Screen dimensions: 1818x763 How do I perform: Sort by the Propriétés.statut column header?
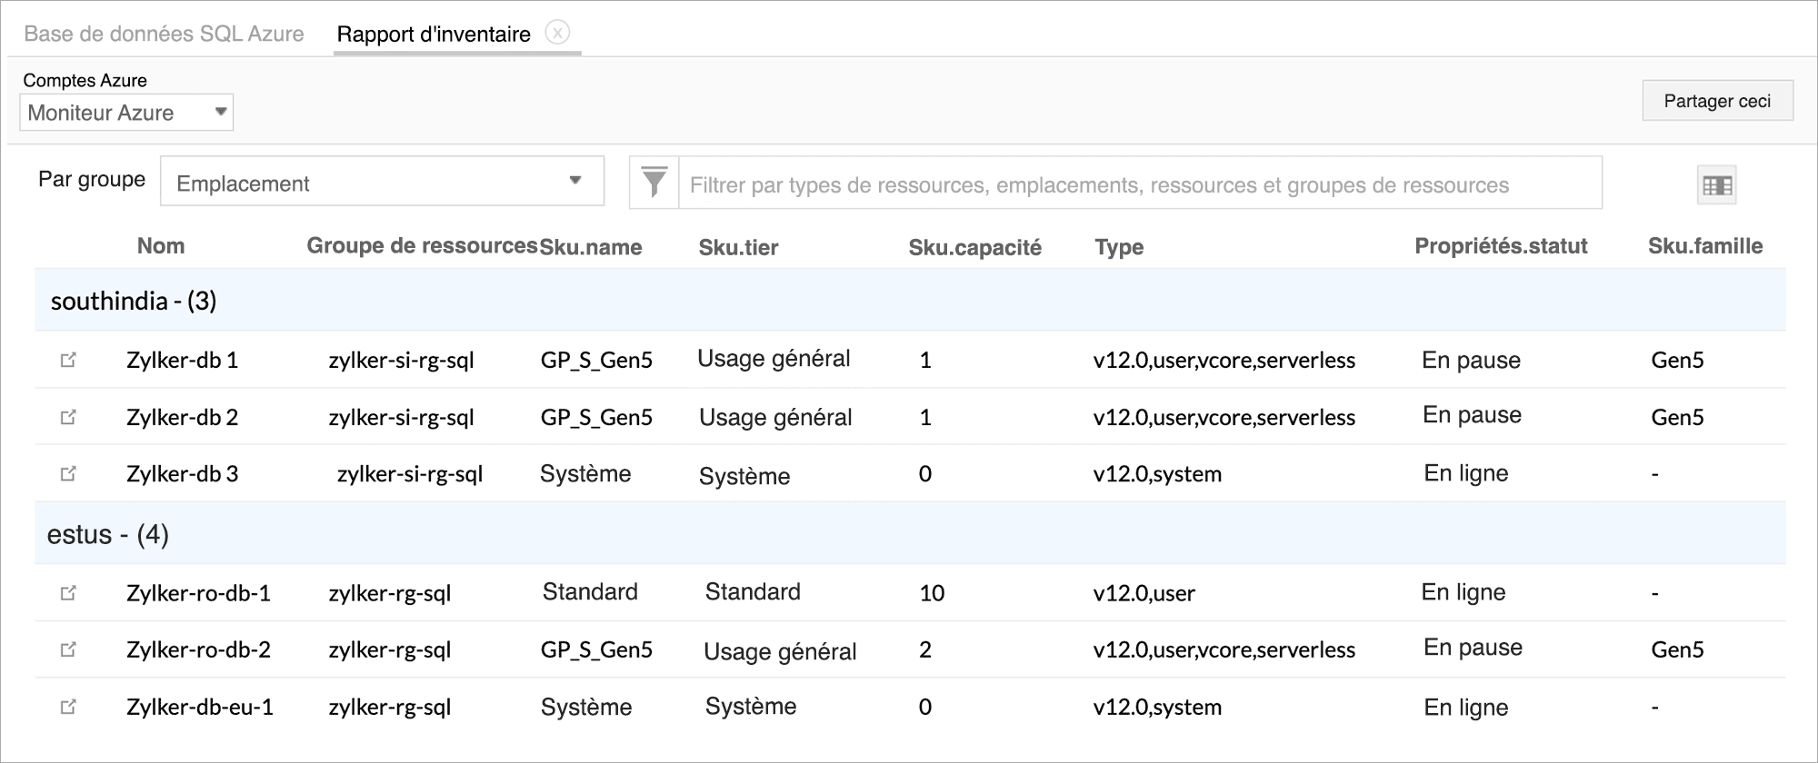click(1501, 246)
